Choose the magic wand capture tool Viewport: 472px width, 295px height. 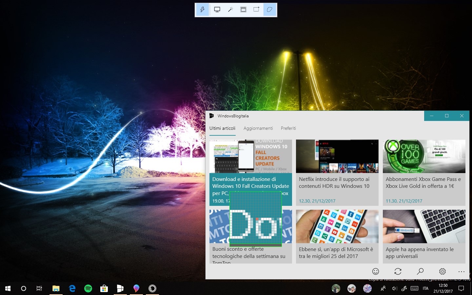tap(230, 10)
